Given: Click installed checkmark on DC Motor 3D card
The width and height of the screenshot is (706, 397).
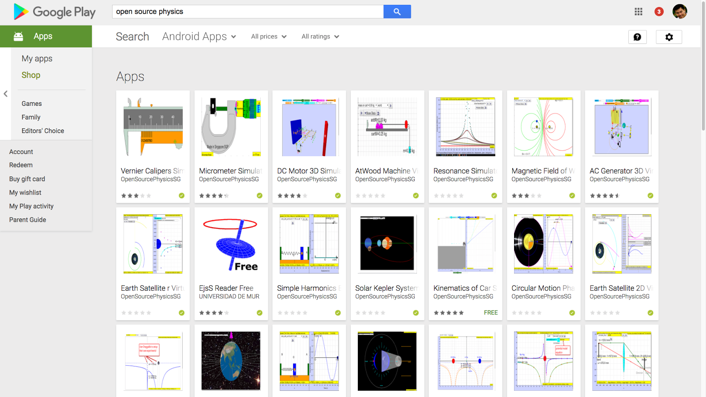Looking at the screenshot, I should pyautogui.click(x=338, y=195).
